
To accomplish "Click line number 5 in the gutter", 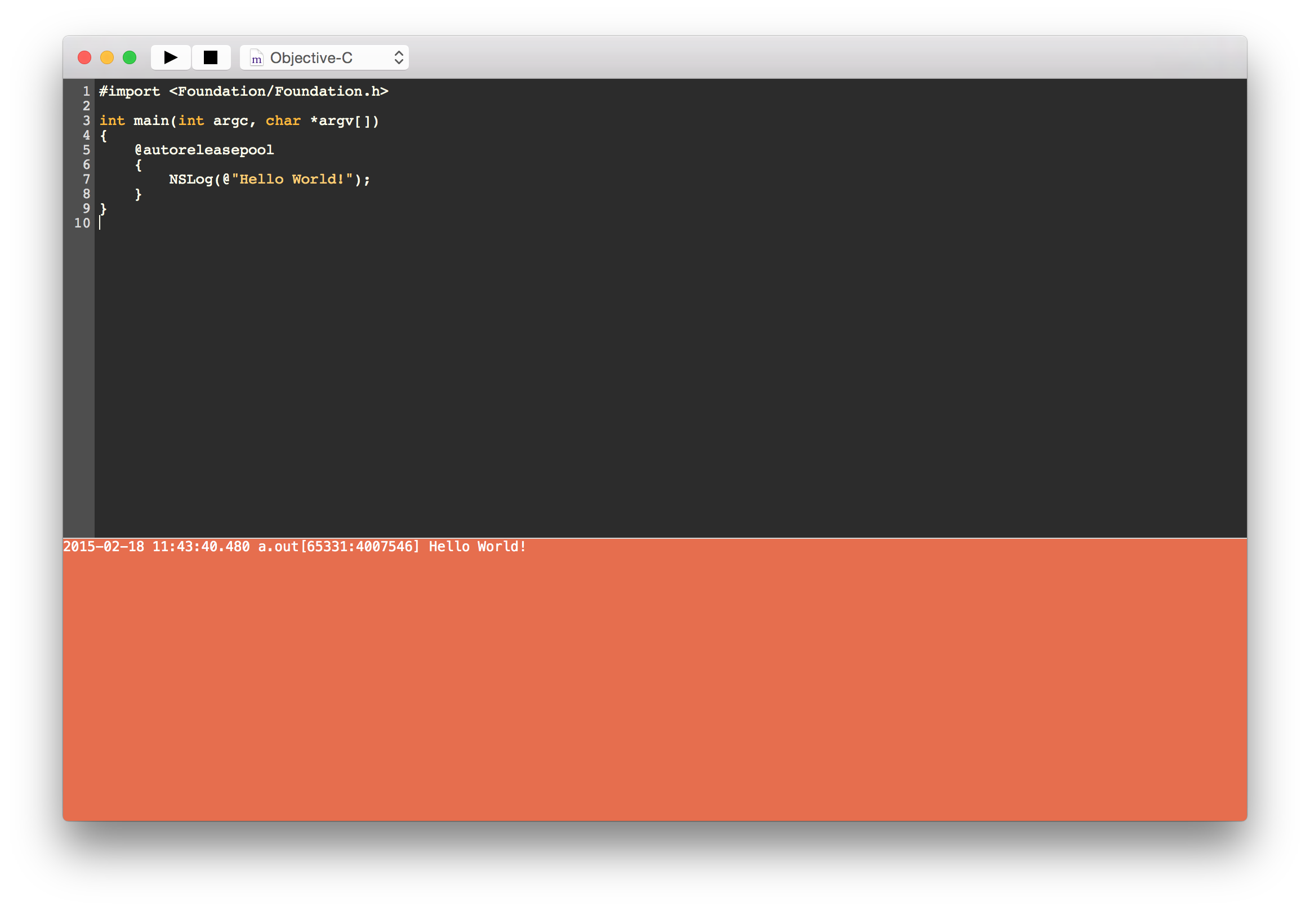I will pos(86,150).
